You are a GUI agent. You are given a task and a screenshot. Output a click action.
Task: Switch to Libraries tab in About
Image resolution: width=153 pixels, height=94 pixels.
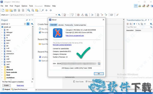[61, 25]
